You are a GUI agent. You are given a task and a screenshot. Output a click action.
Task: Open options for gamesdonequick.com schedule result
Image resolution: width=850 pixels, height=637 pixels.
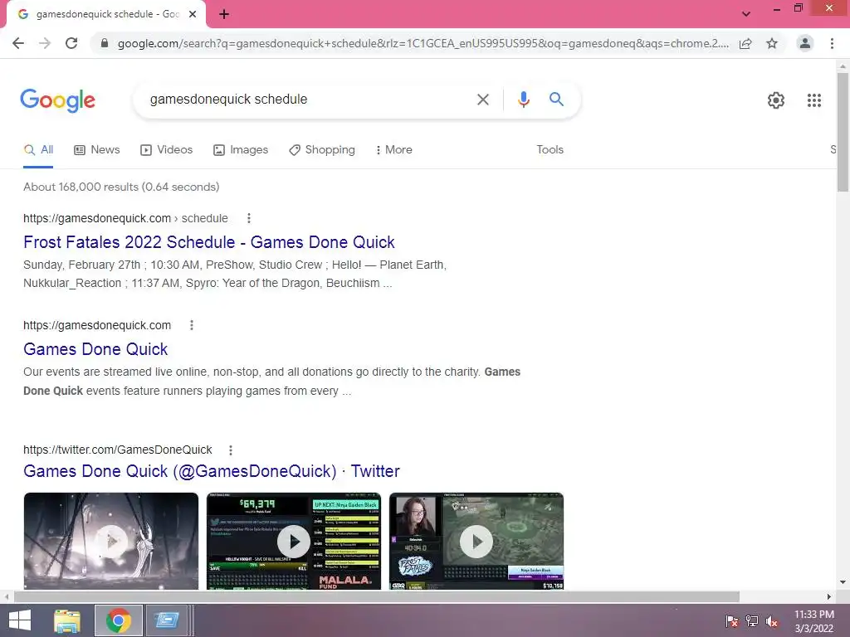click(x=249, y=218)
